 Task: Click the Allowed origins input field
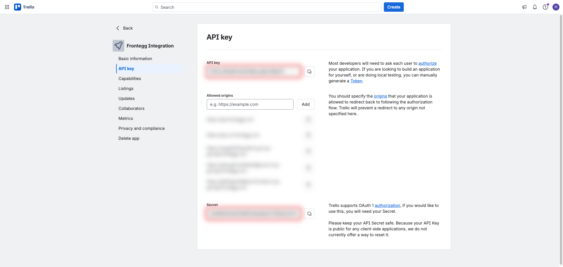250,104
